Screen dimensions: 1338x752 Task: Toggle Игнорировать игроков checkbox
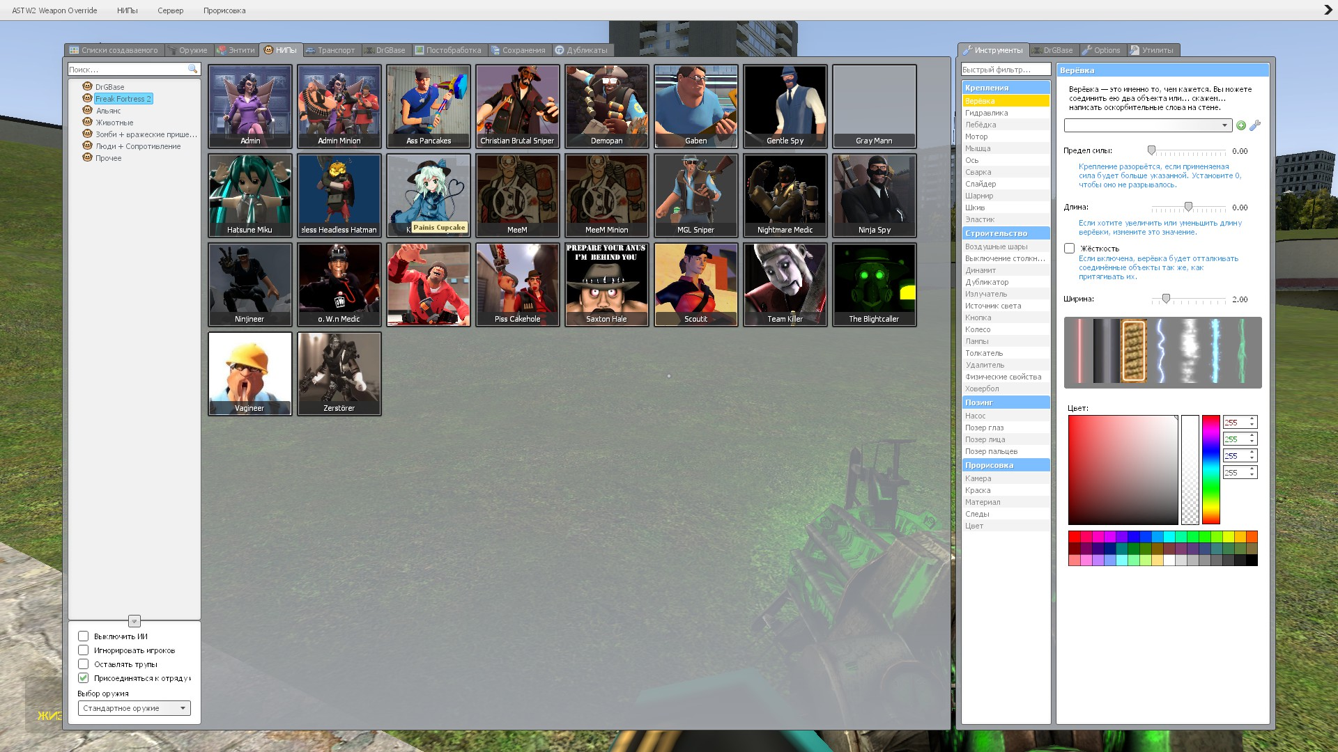[84, 650]
